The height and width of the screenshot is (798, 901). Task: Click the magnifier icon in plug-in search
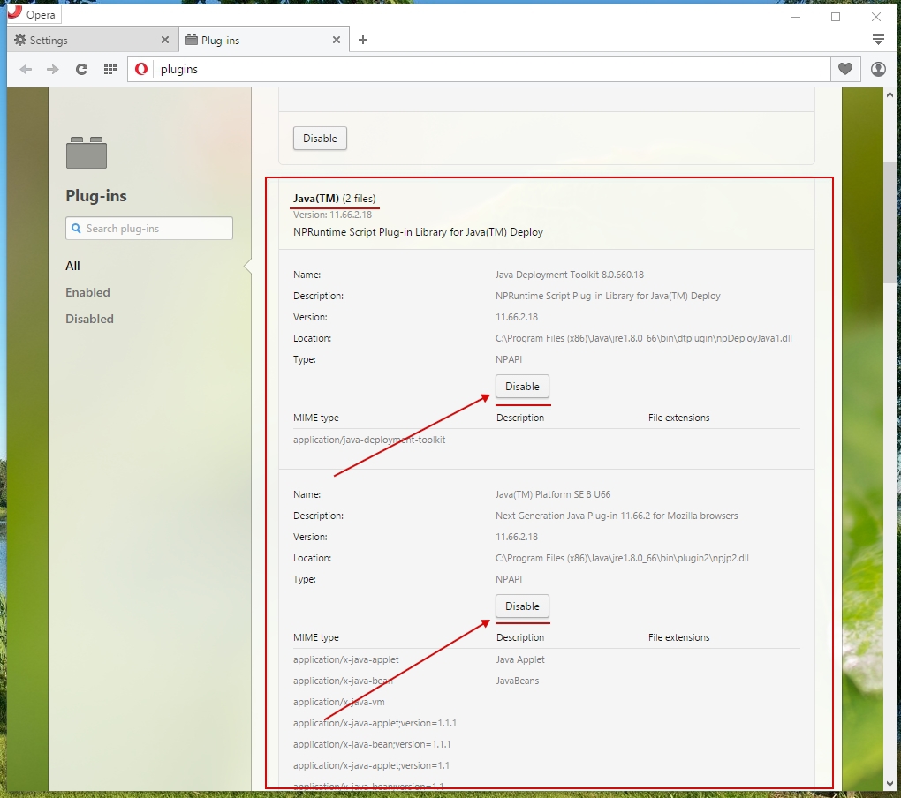click(x=76, y=229)
